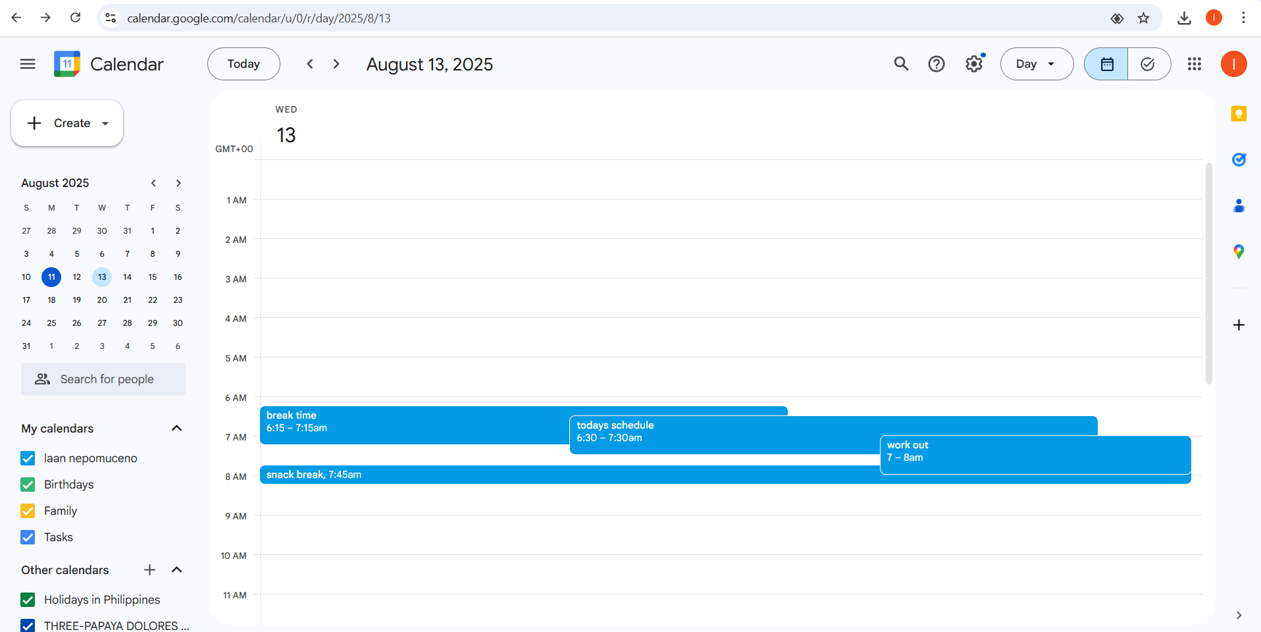The width and height of the screenshot is (1261, 632).
Task: Click the search magnifier icon
Action: (901, 64)
